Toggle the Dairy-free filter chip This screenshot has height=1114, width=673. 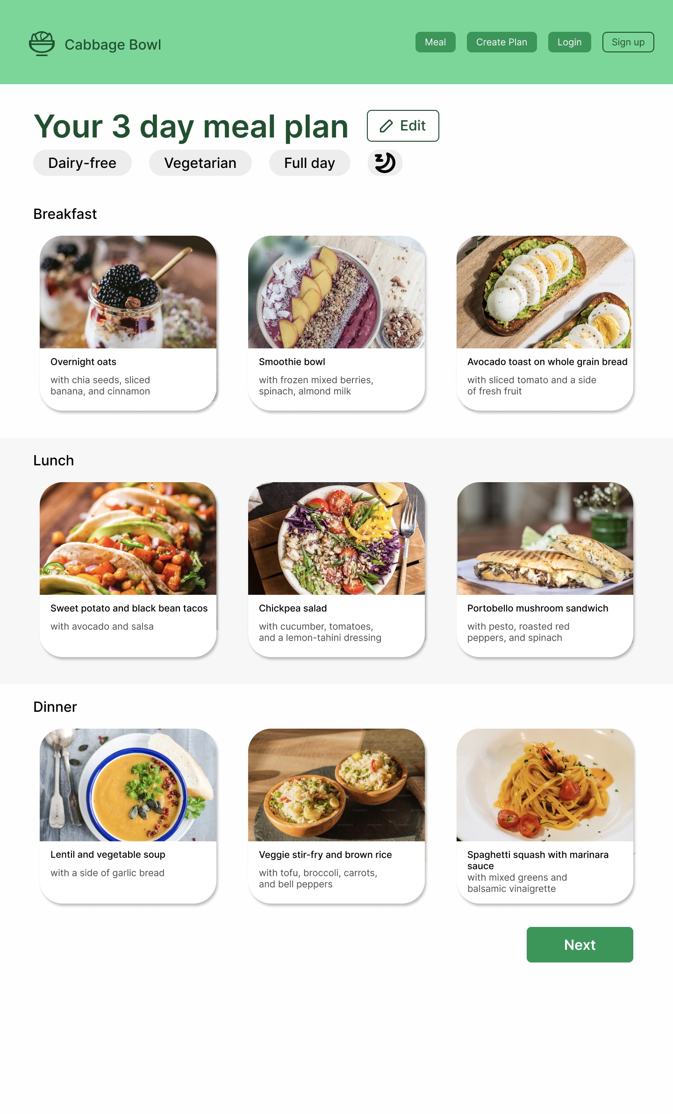tap(82, 163)
